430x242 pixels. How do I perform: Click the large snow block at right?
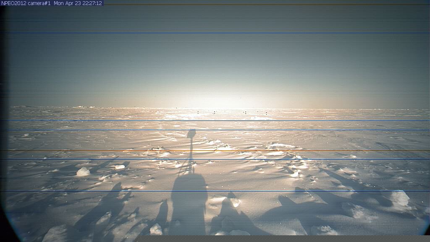[399, 198]
